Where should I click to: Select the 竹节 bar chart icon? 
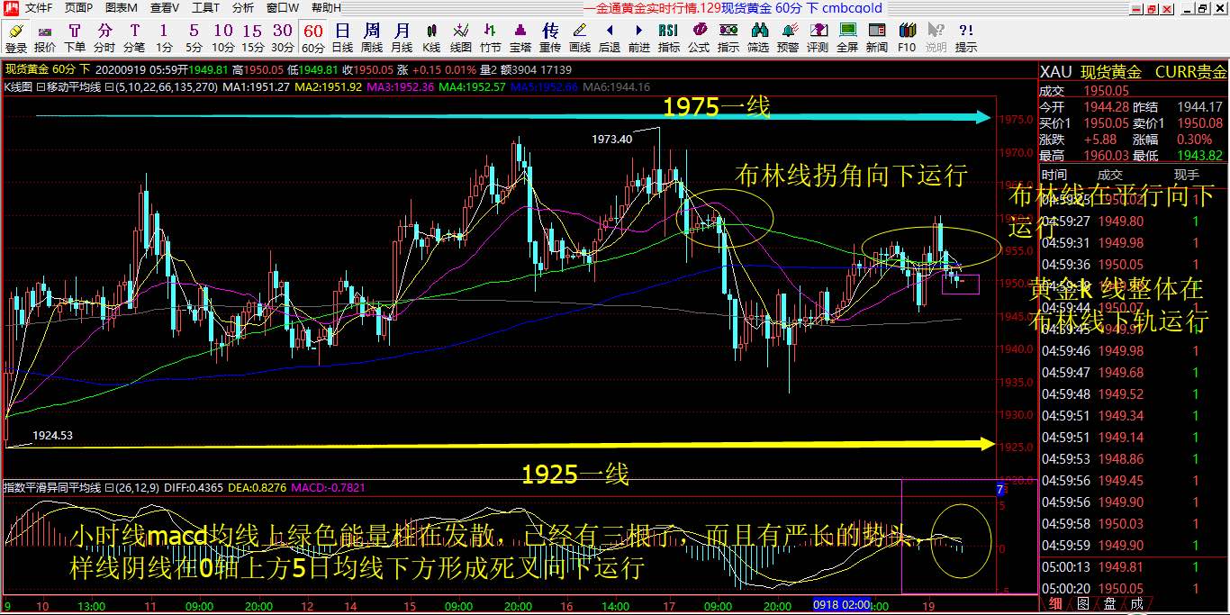(x=491, y=38)
